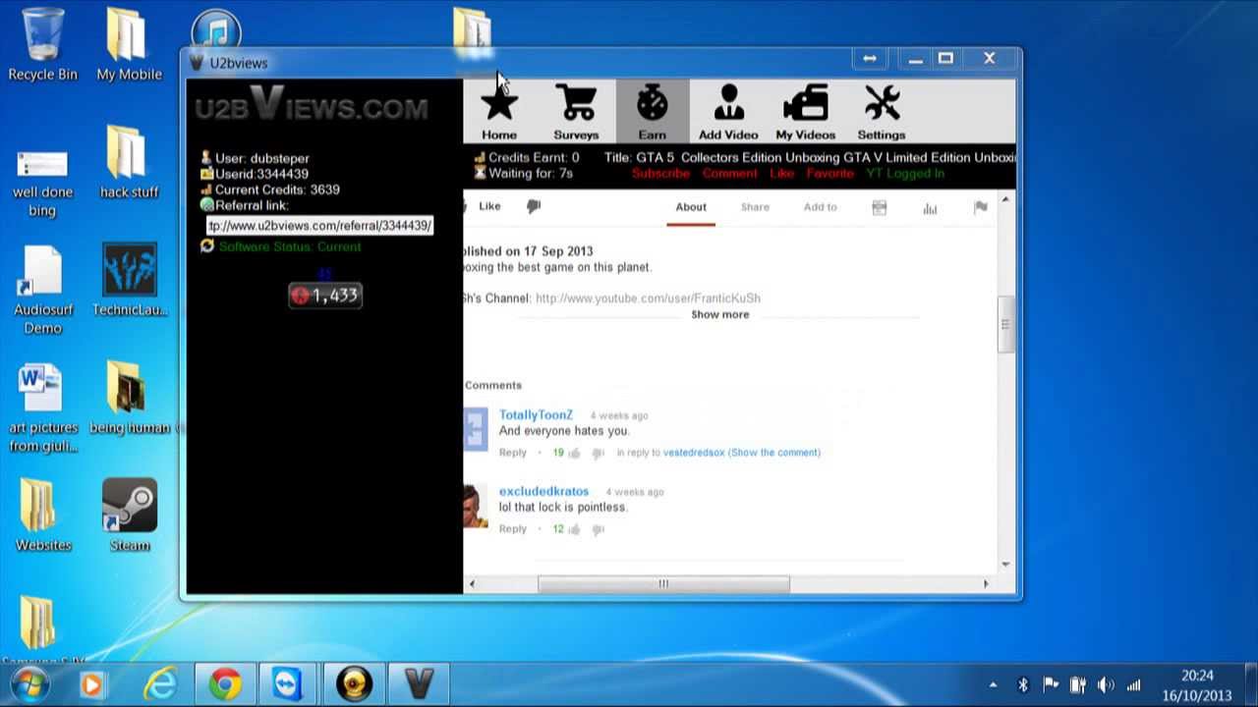Click the red Comment status label
The height and width of the screenshot is (707, 1258).
click(729, 174)
